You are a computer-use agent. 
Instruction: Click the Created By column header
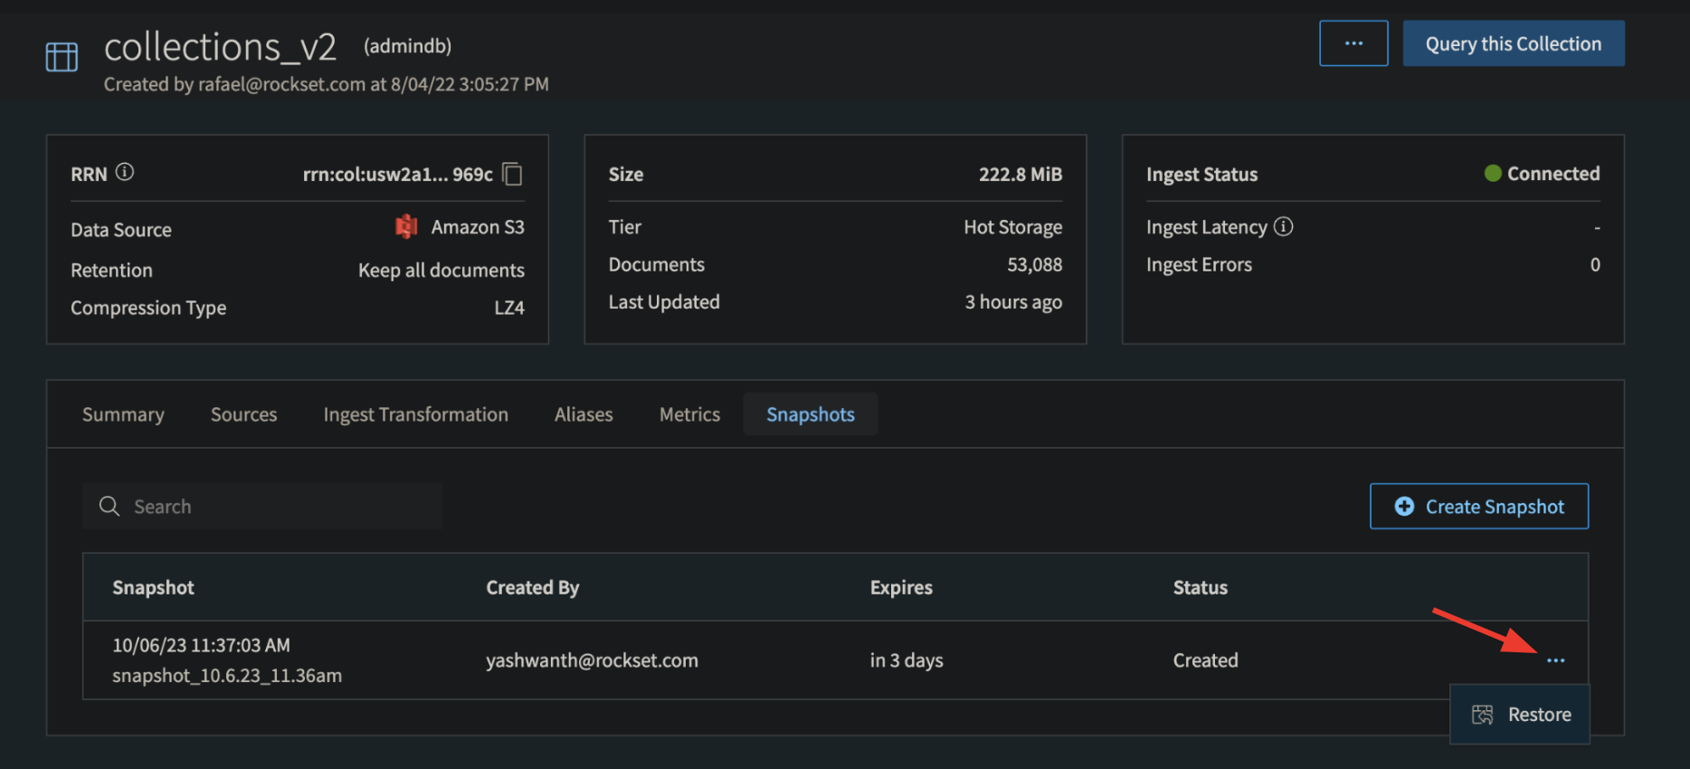(532, 588)
